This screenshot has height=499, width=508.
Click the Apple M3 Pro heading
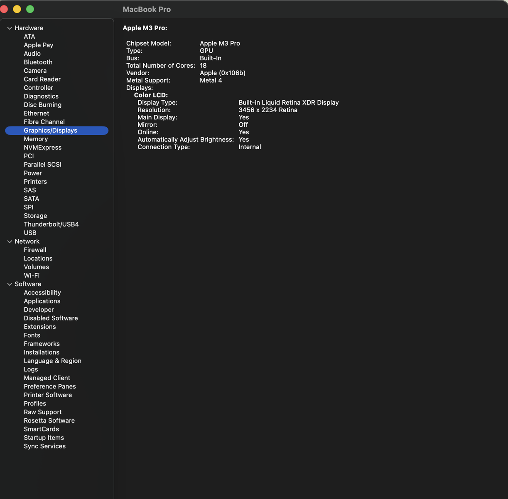145,28
